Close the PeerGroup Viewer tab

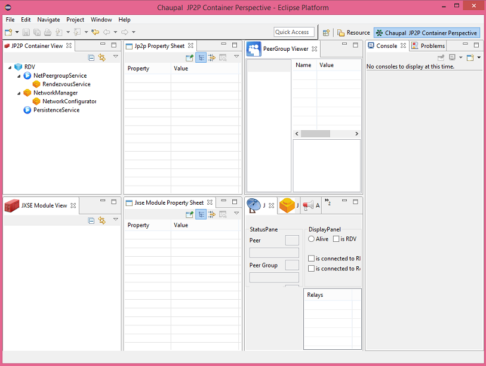coord(314,49)
